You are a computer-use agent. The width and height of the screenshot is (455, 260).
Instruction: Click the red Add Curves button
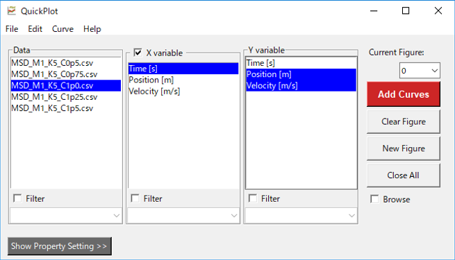[x=404, y=94]
